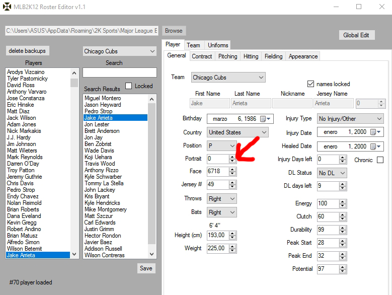Click the Peak Start stepper arrows
Image resolution: width=392 pixels, height=295 pixels.
[343, 243]
